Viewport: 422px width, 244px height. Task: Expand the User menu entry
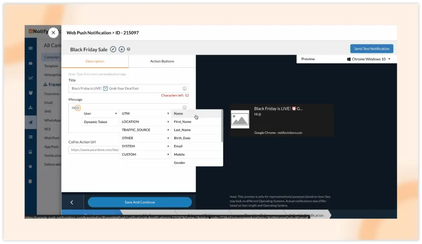click(x=100, y=114)
